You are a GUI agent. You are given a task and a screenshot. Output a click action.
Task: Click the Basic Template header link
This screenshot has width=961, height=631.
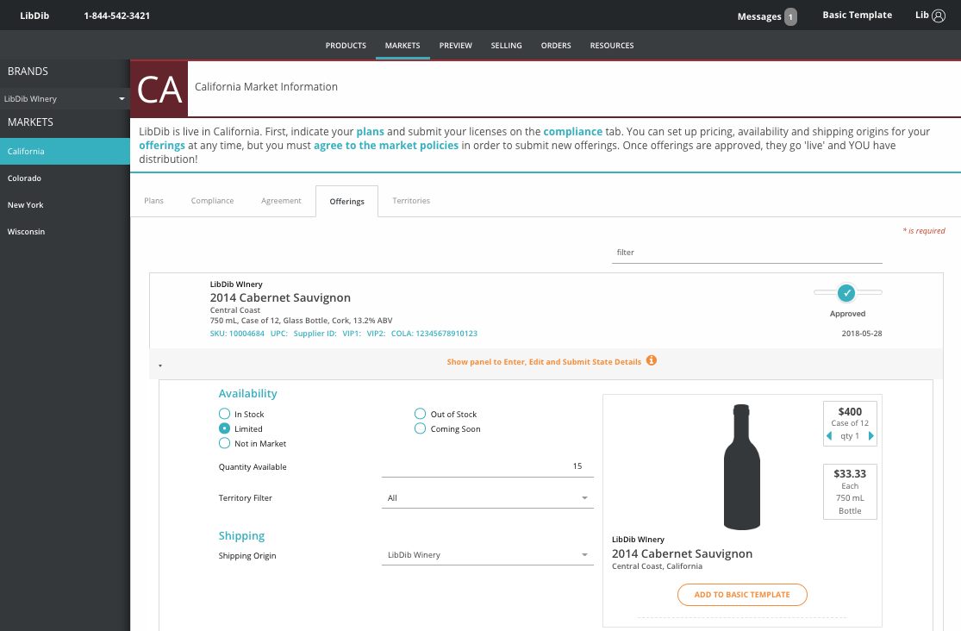(857, 15)
